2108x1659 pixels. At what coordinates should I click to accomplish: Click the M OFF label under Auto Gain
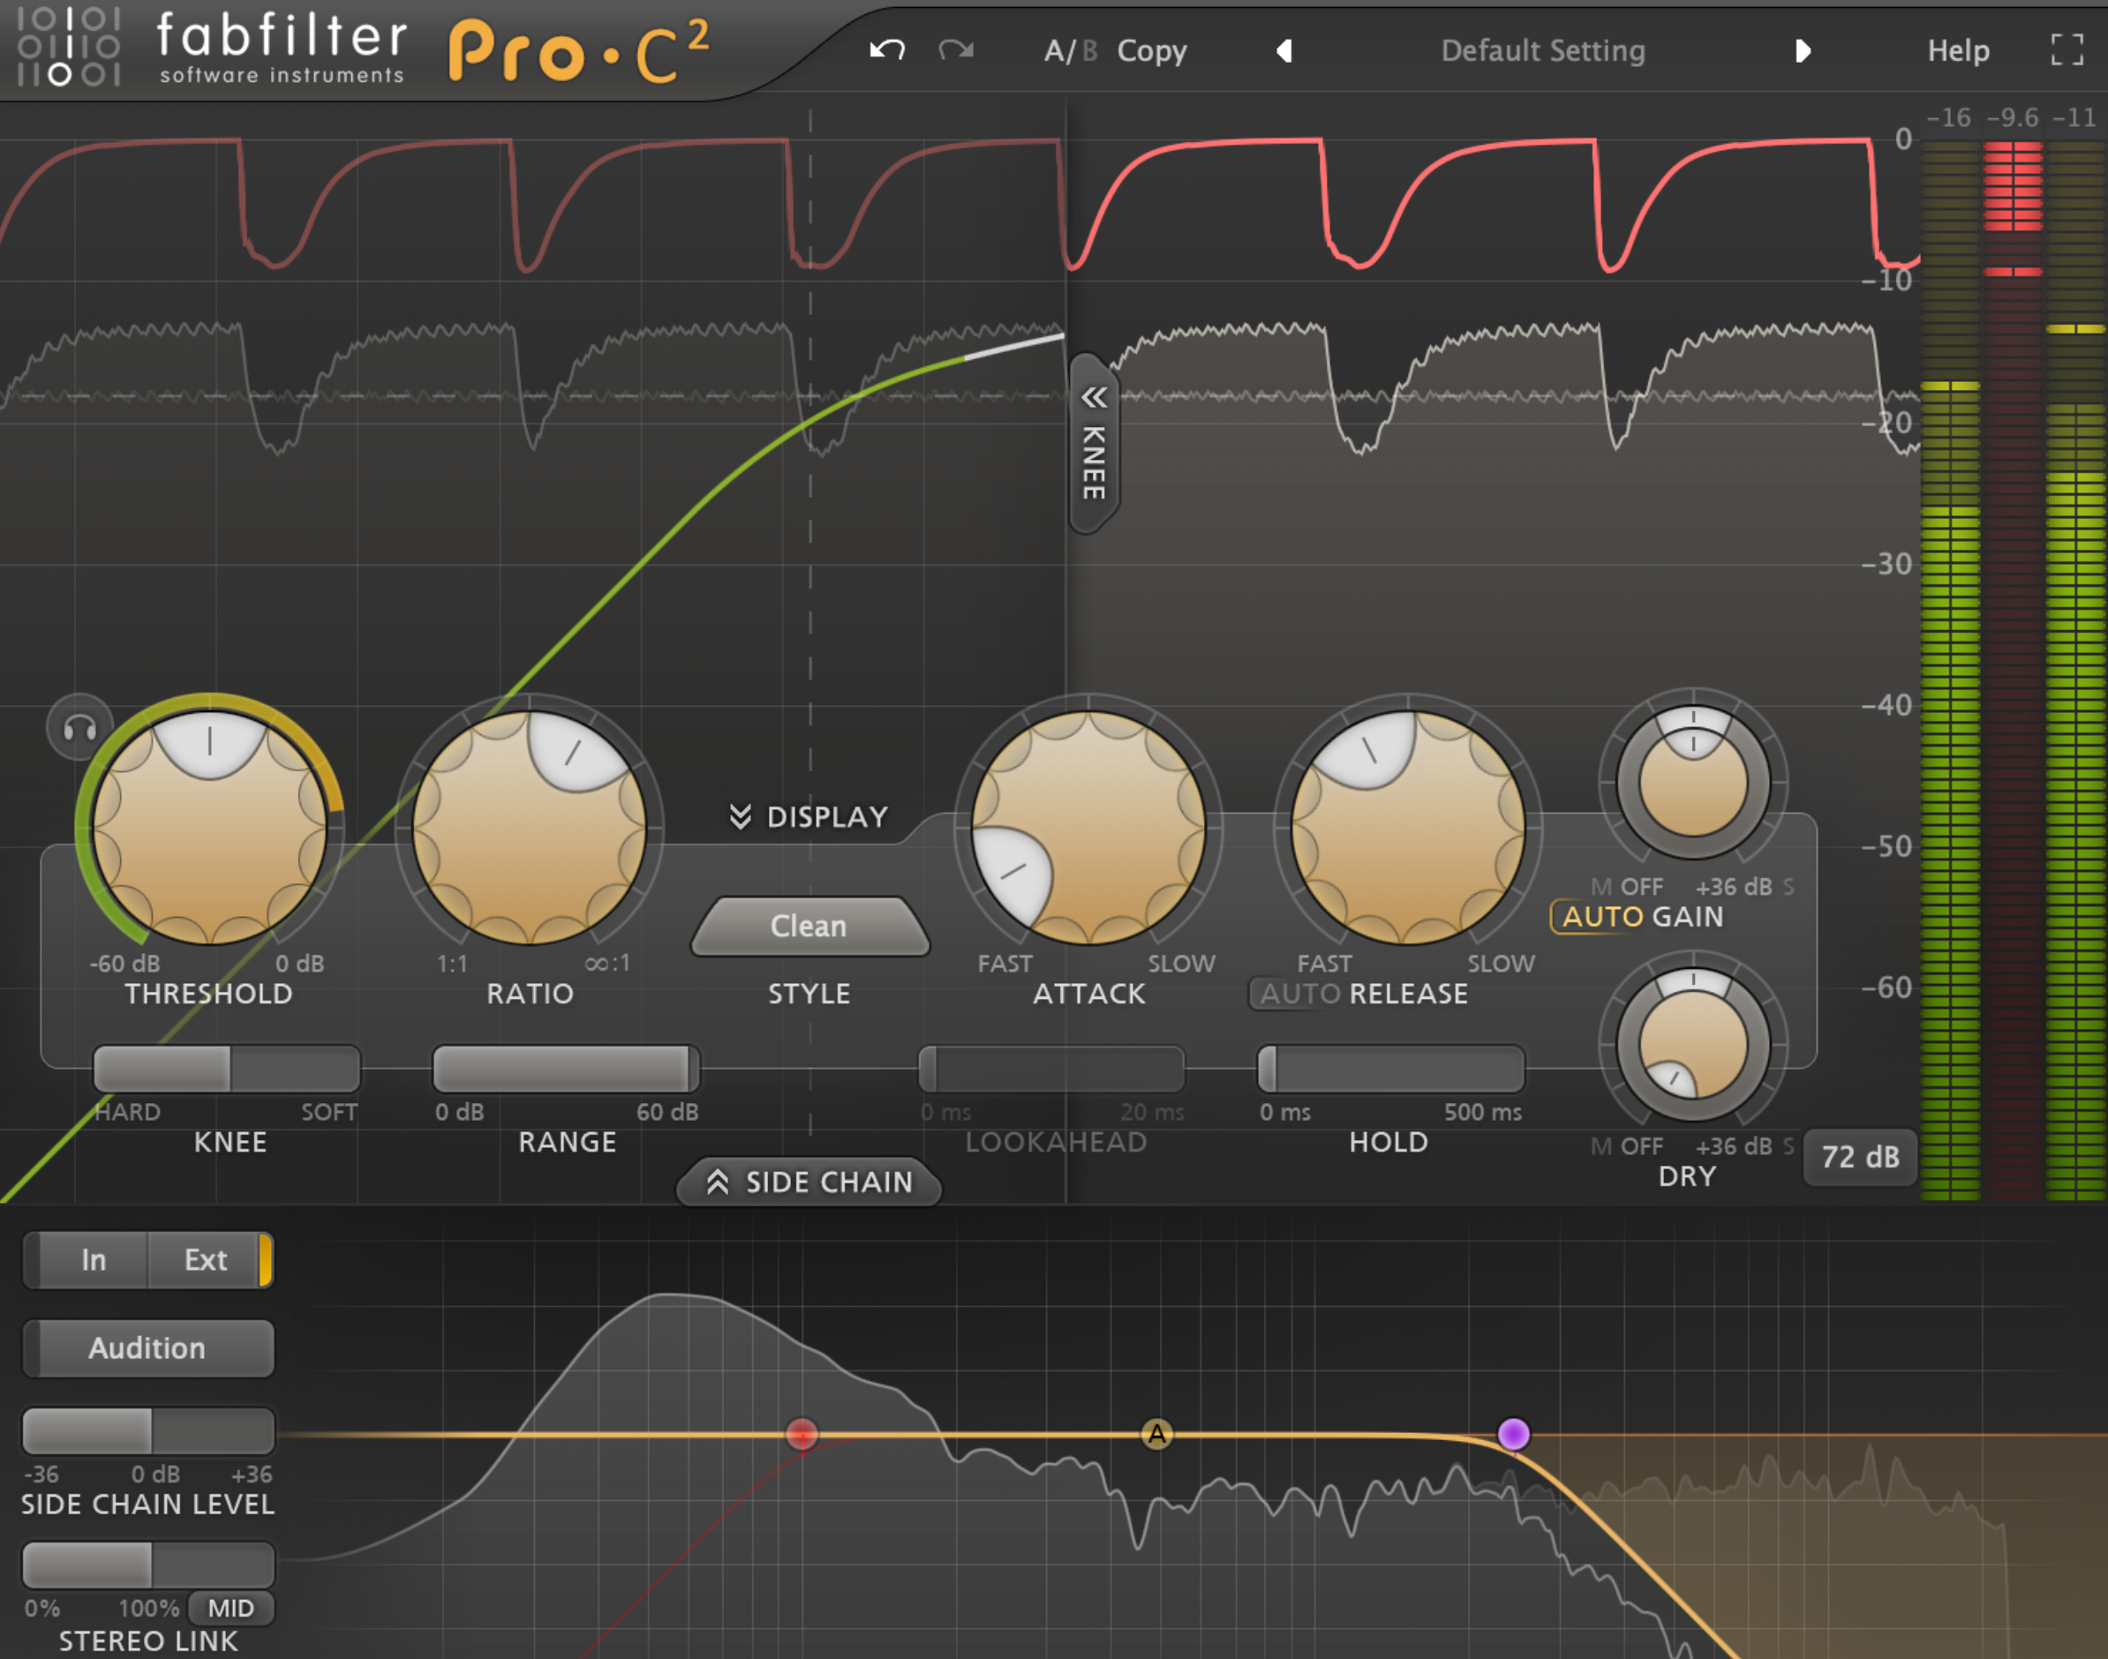[1627, 887]
